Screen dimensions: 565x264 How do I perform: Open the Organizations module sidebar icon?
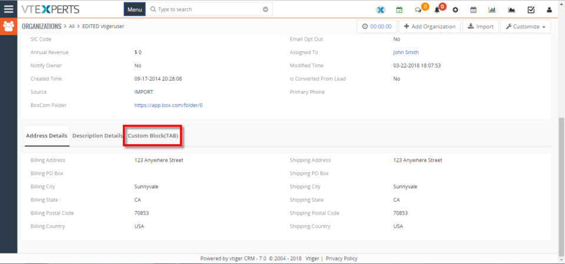(x=8, y=26)
